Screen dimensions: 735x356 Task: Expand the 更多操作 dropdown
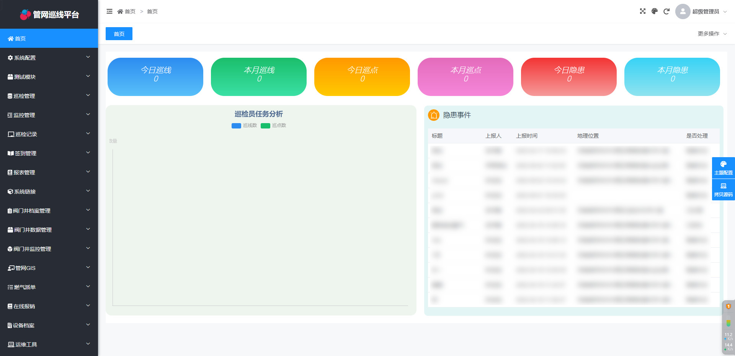pos(712,34)
